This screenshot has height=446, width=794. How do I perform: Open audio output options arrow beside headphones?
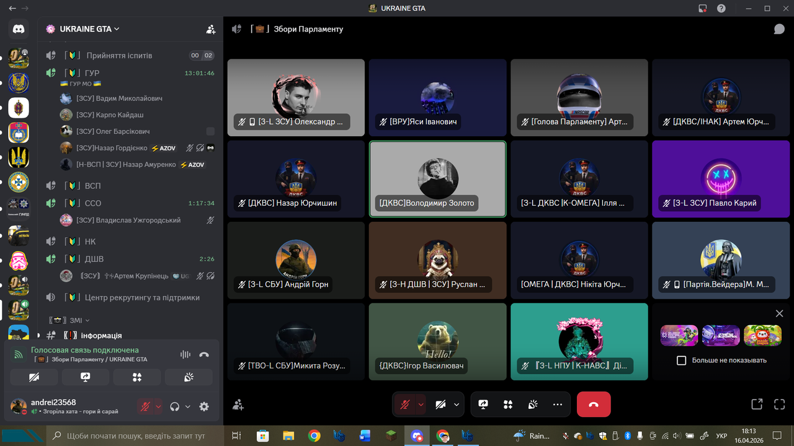[187, 406]
